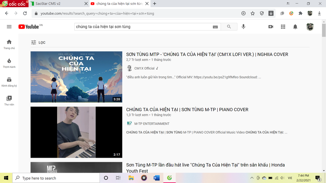Open title 'CHÚNG TA CỦA HIỆN TẠI' (CM1X LOFI VER.)
The width and height of the screenshot is (326, 183).
207,54
